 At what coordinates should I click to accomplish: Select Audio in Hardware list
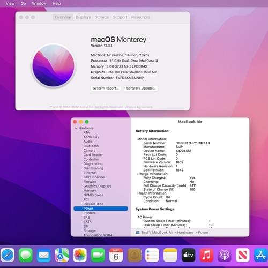pyautogui.click(x=88, y=142)
